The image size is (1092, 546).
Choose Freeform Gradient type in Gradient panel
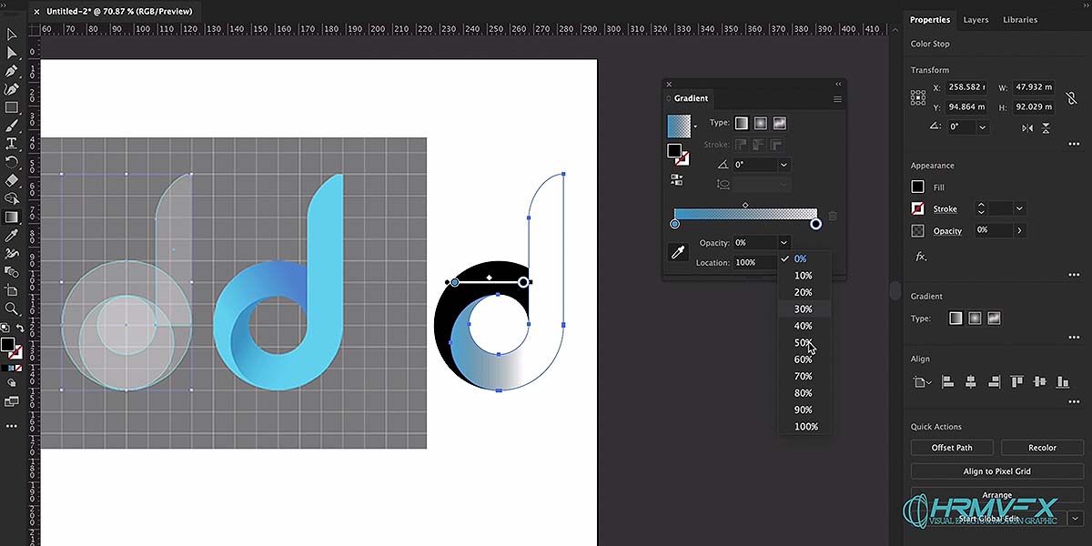coord(780,123)
